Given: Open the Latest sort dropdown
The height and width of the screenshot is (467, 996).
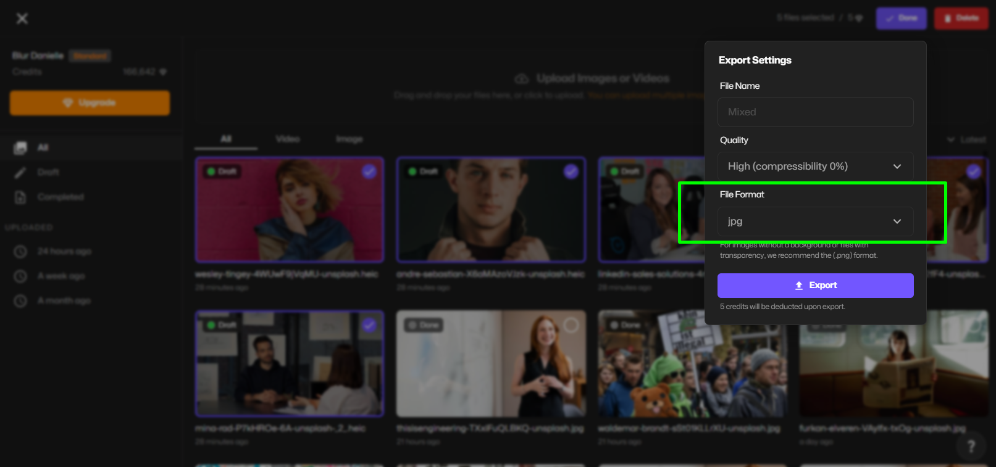Looking at the screenshot, I should [x=966, y=139].
